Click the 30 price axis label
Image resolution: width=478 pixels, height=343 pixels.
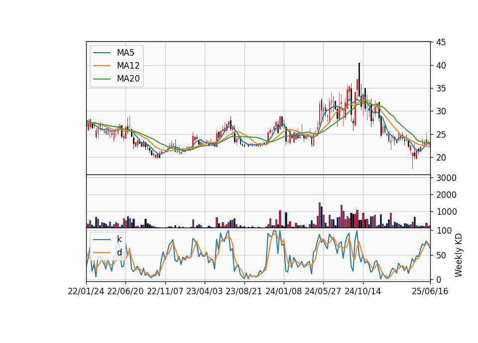point(441,111)
